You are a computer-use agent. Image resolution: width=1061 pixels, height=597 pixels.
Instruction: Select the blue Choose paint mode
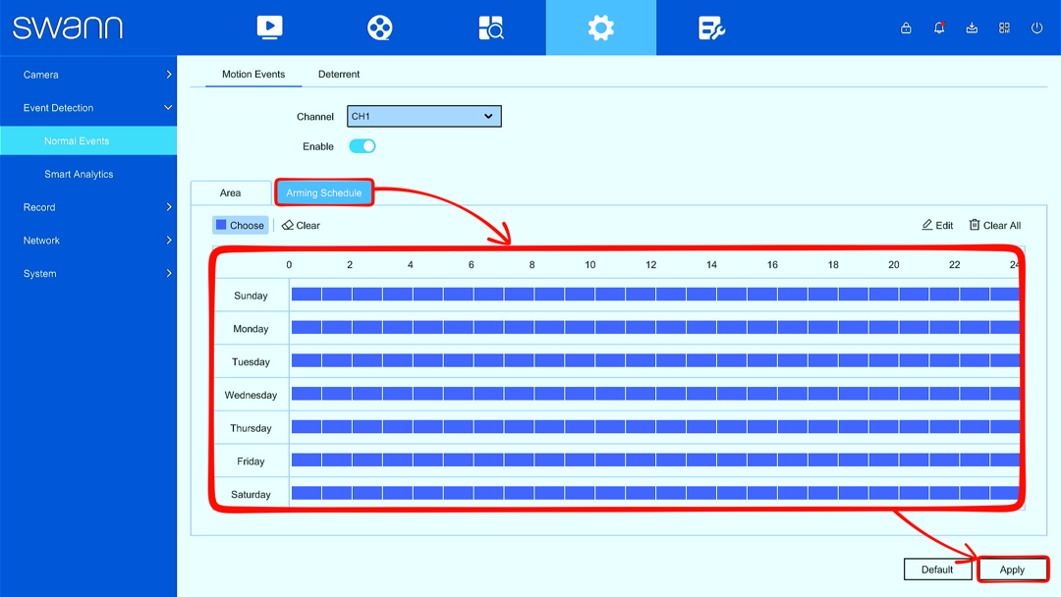coord(241,225)
